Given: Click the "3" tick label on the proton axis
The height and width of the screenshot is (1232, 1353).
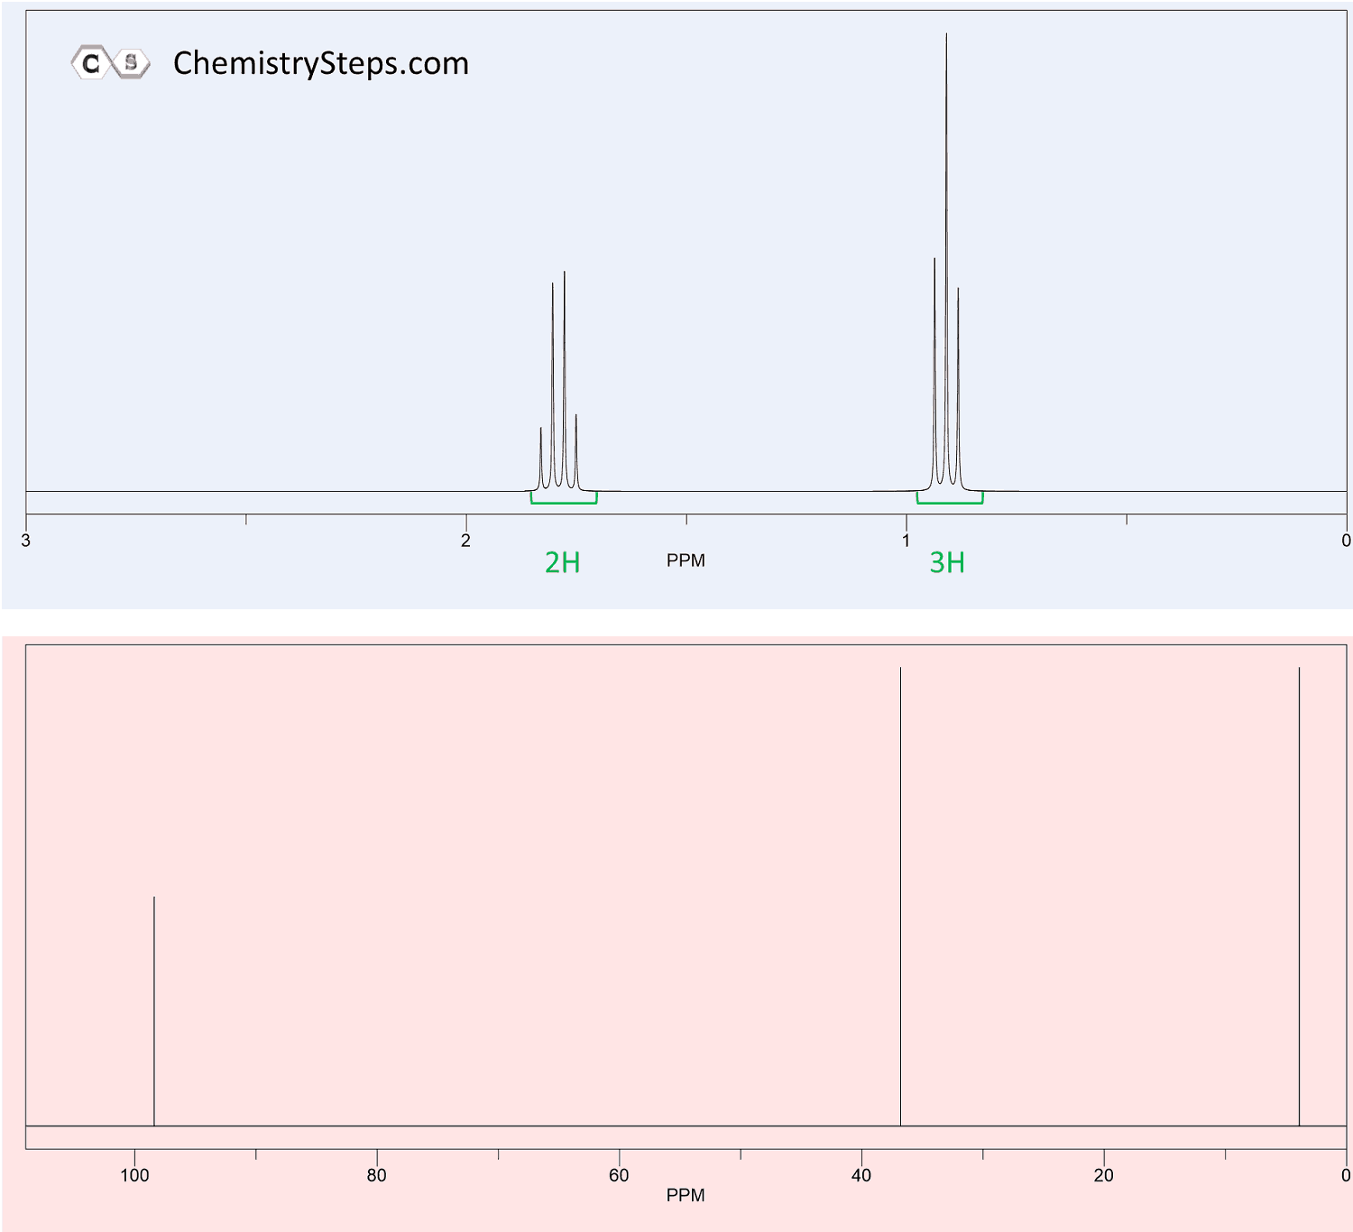Looking at the screenshot, I should pyautogui.click(x=26, y=541).
